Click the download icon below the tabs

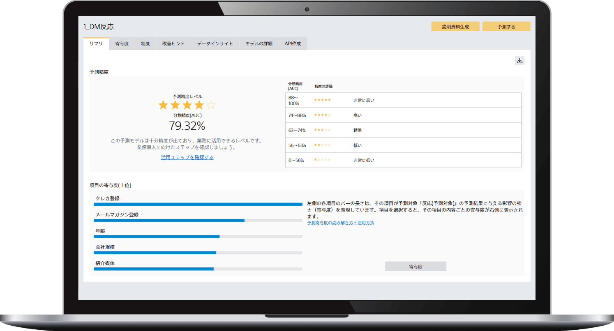[519, 60]
